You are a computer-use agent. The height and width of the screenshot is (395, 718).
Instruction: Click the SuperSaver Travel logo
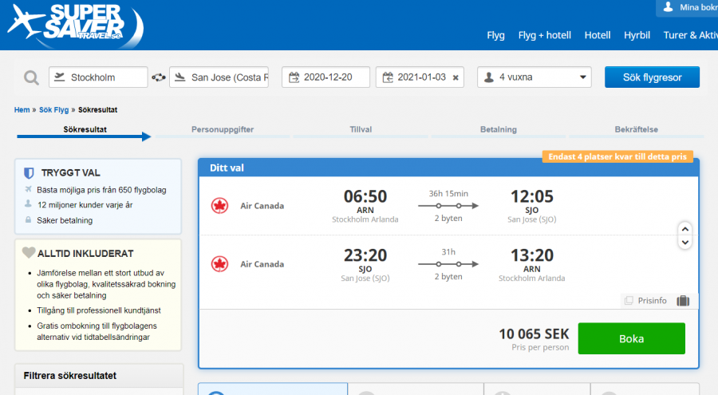pos(76,26)
